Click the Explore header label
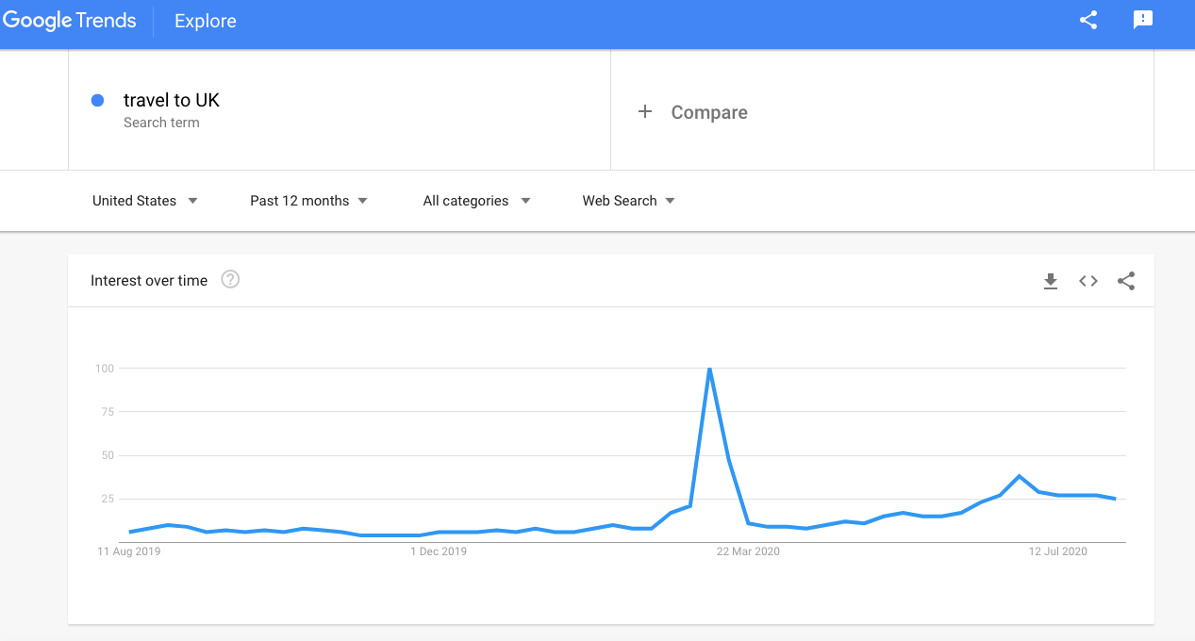Viewport: 1195px width, 641px height. (x=206, y=21)
